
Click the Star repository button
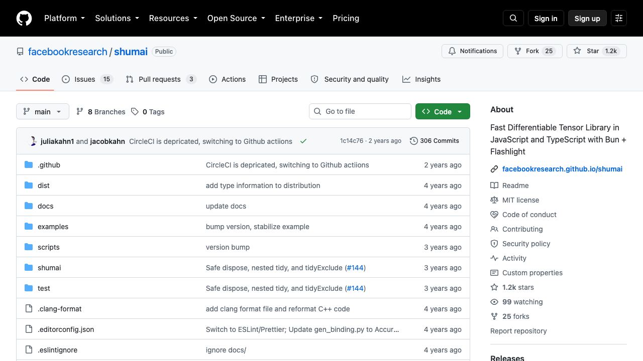[597, 51]
